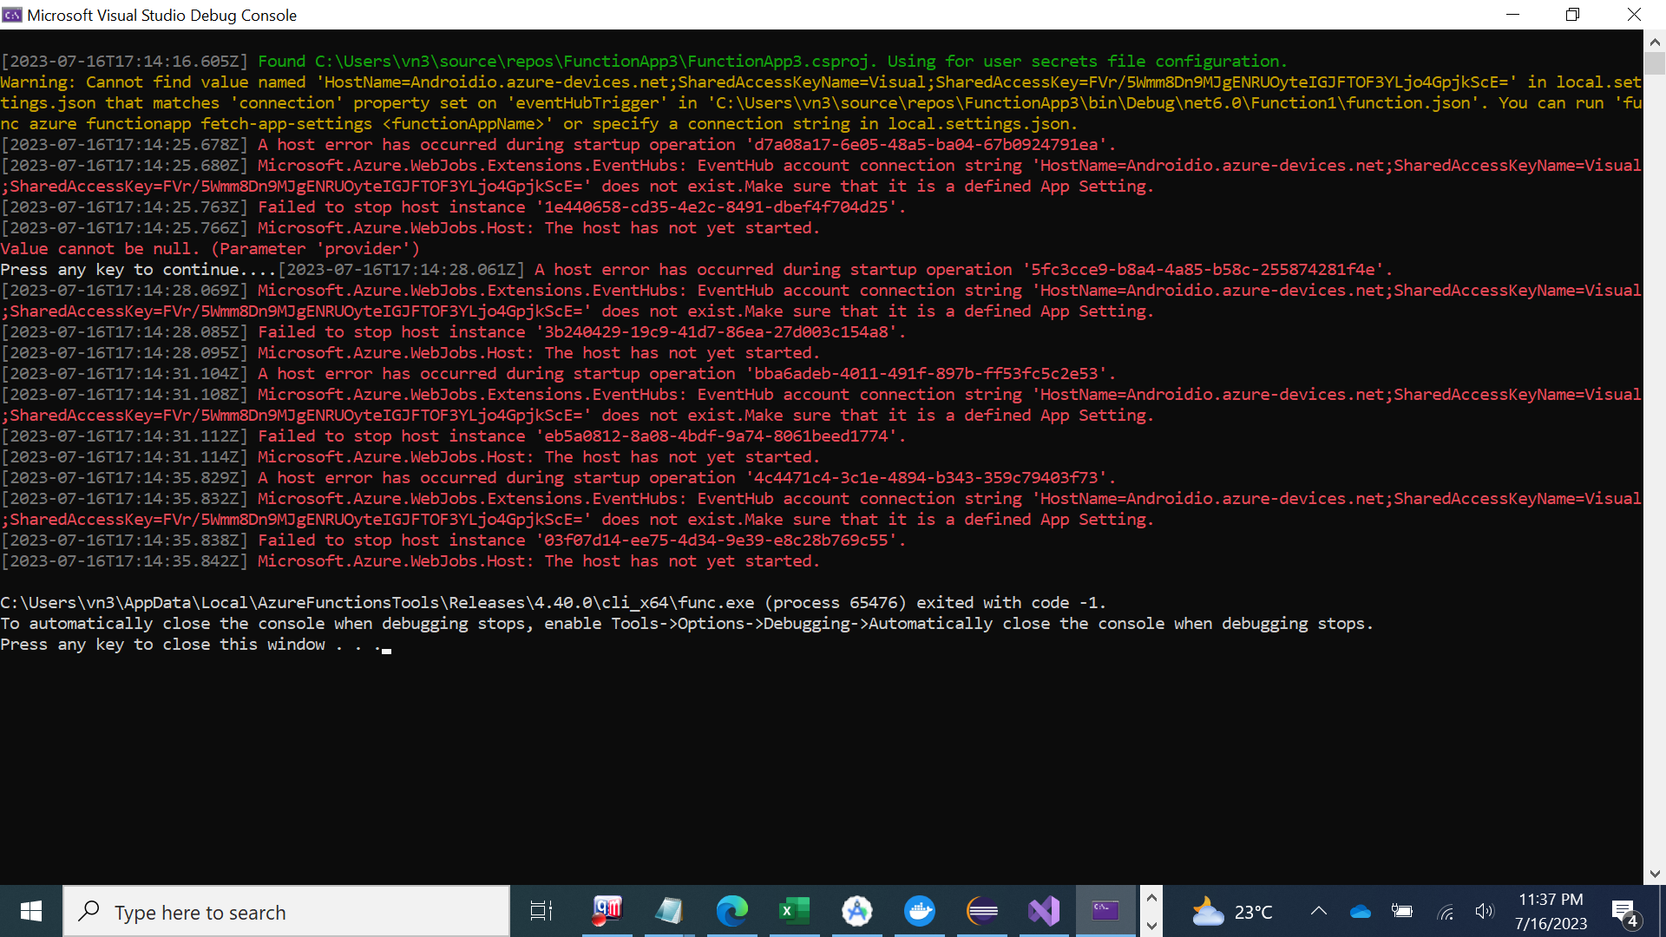Launch the QM application pinned to taskbar
1666x937 pixels.
point(607,911)
